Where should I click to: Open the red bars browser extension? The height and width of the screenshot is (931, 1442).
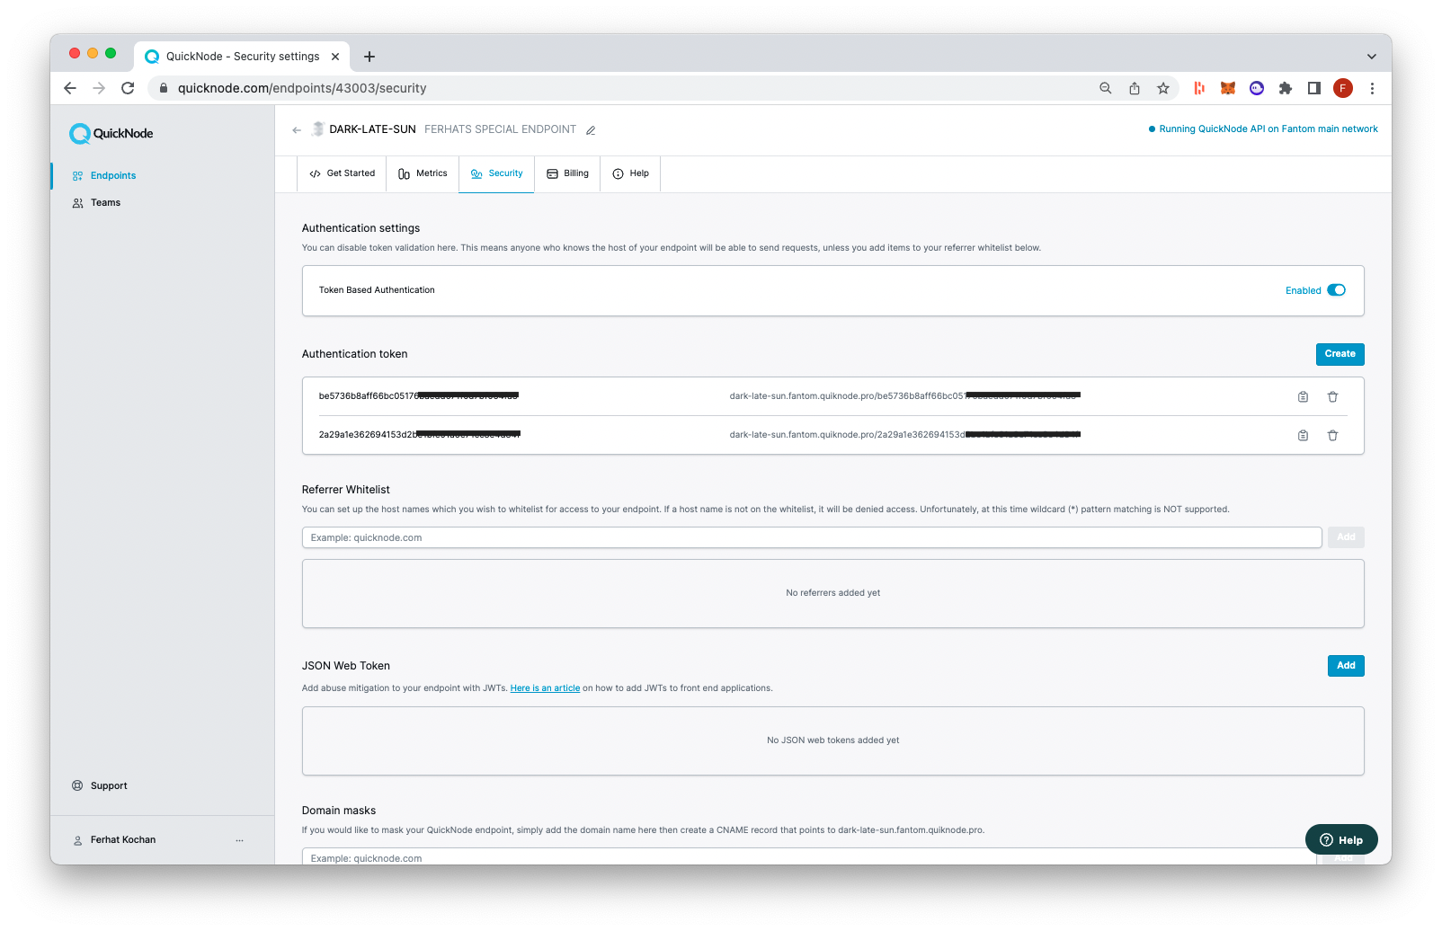[x=1199, y=88]
